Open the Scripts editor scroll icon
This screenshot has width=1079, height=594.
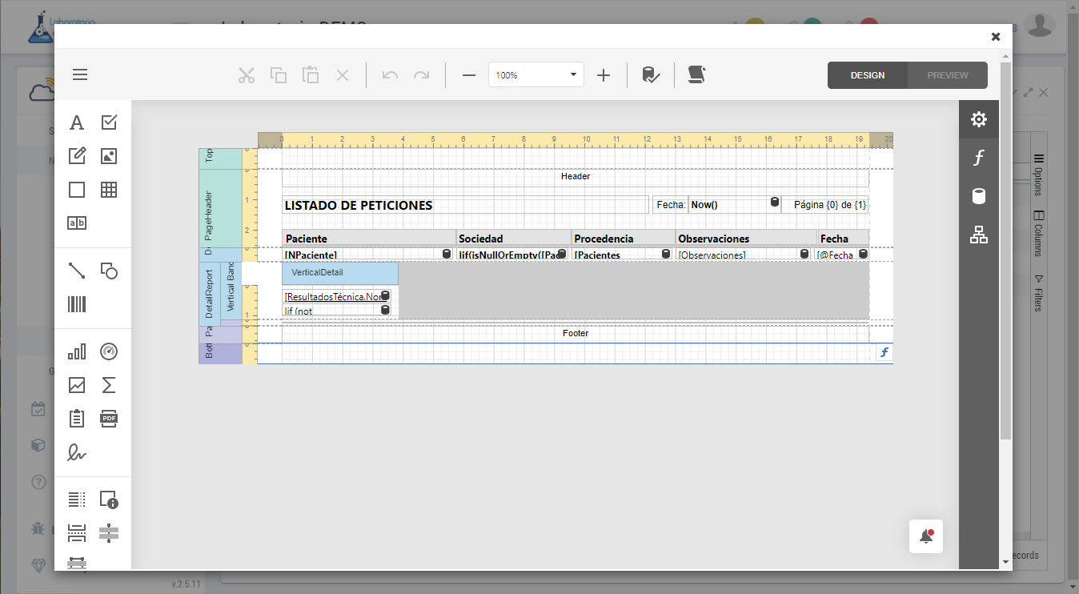coord(696,75)
